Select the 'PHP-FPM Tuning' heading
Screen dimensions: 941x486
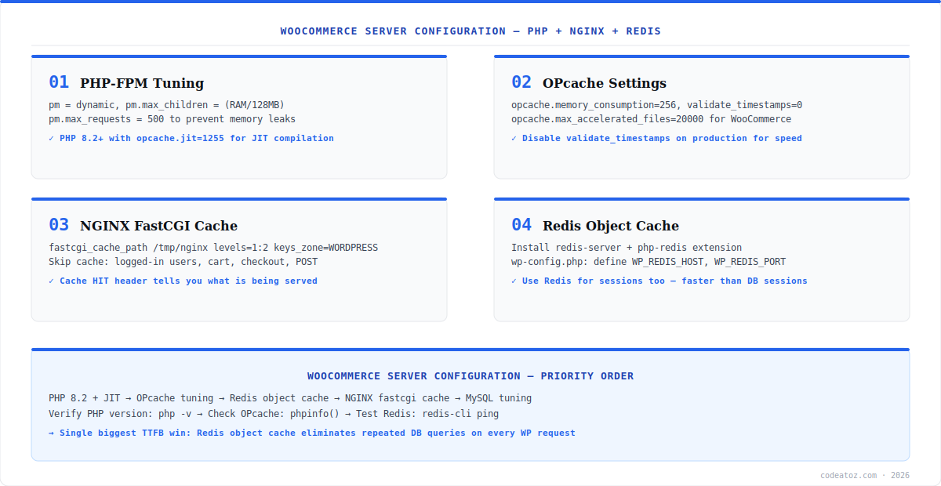click(x=142, y=83)
